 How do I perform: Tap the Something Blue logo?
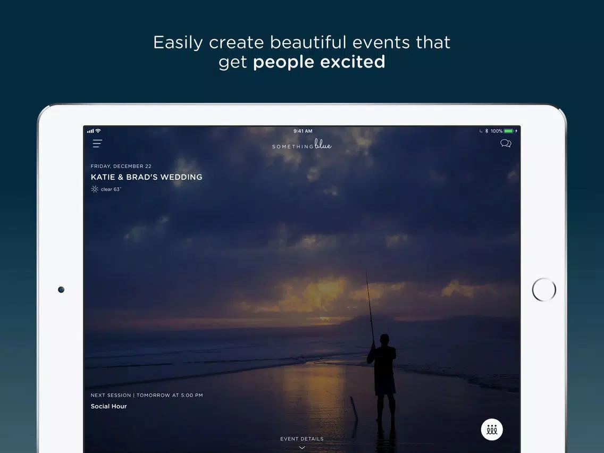pyautogui.click(x=301, y=144)
